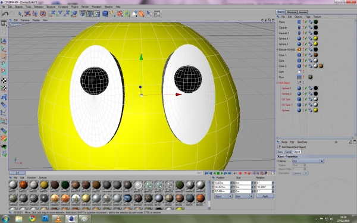
Task: Activate the Rotate tool in the toolbar
Action: (43, 14)
